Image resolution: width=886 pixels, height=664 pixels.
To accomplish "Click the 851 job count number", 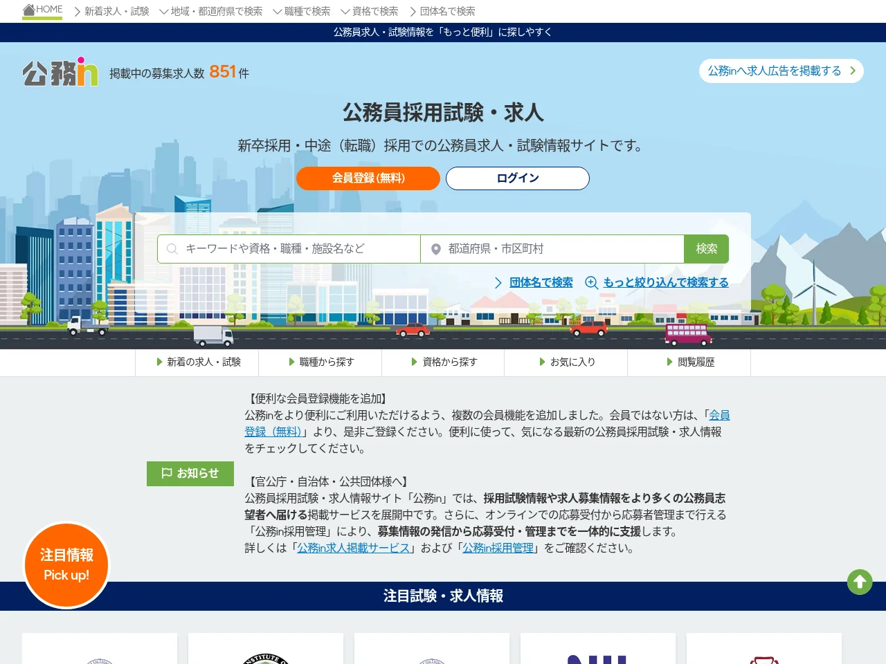I will pos(223,72).
